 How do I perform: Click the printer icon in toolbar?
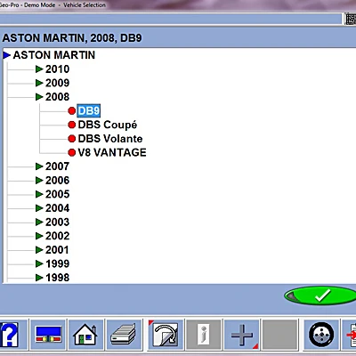coord(124,336)
